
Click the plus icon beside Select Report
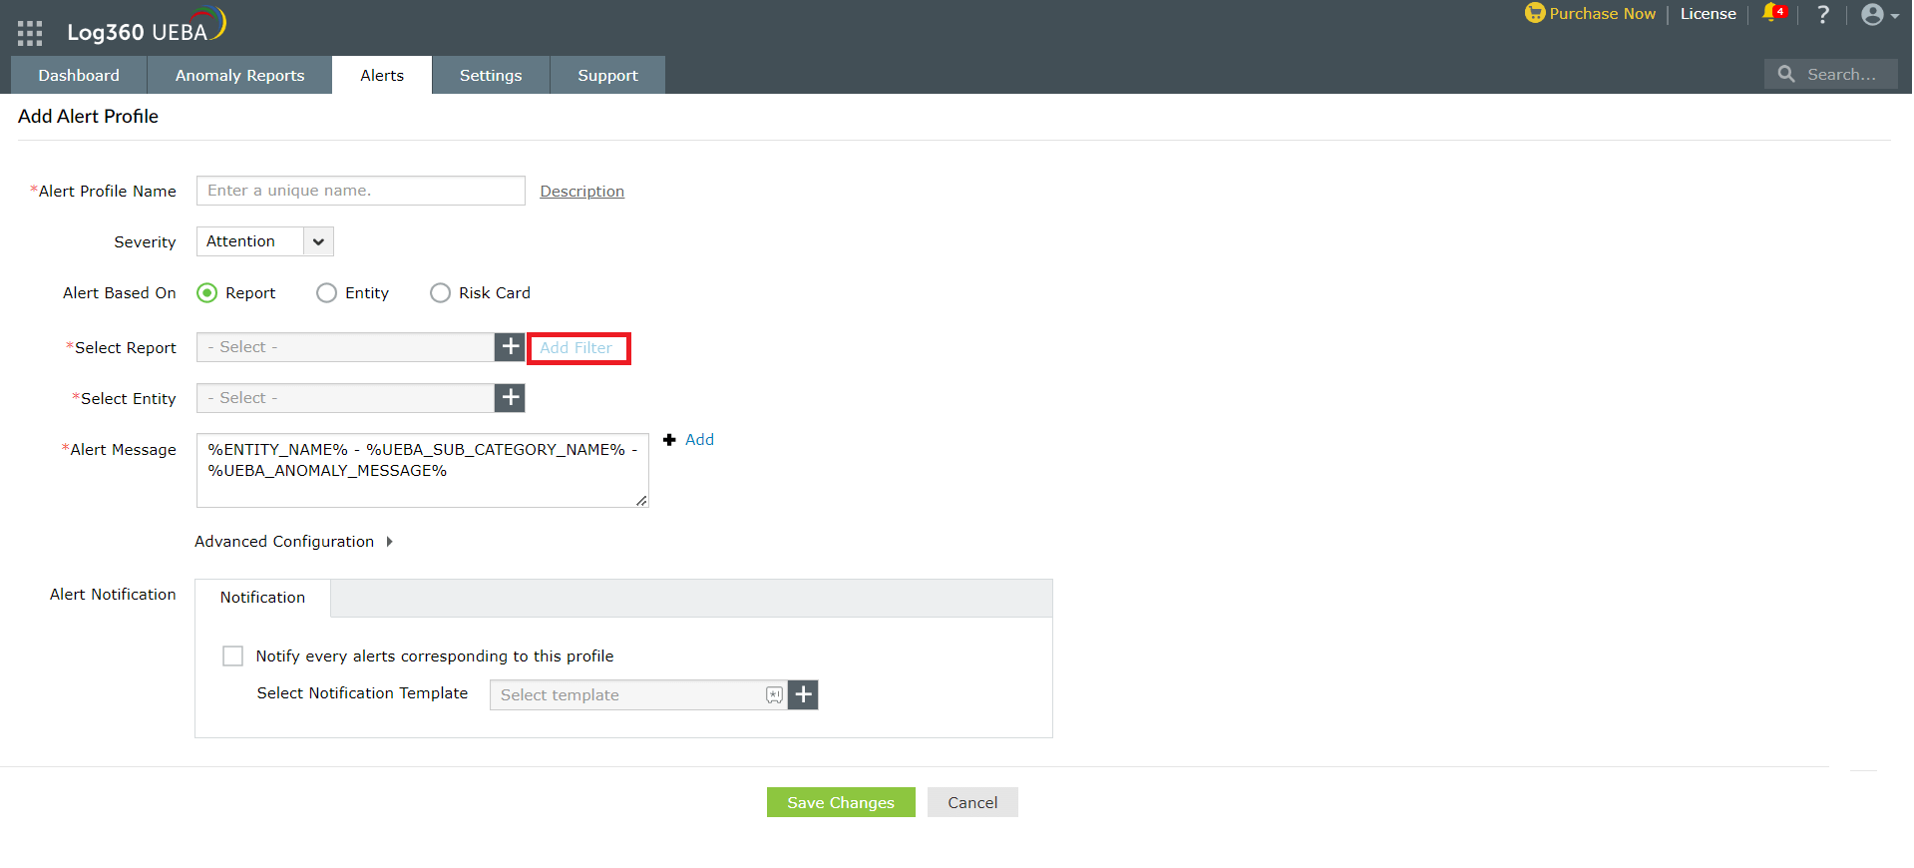511,347
